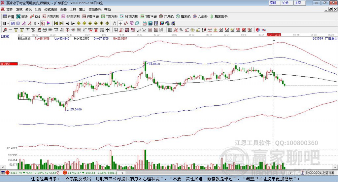Screen dimensions: 338x182
Task: Open the candlestick style dropdown arrow
Action: coord(39,23)
